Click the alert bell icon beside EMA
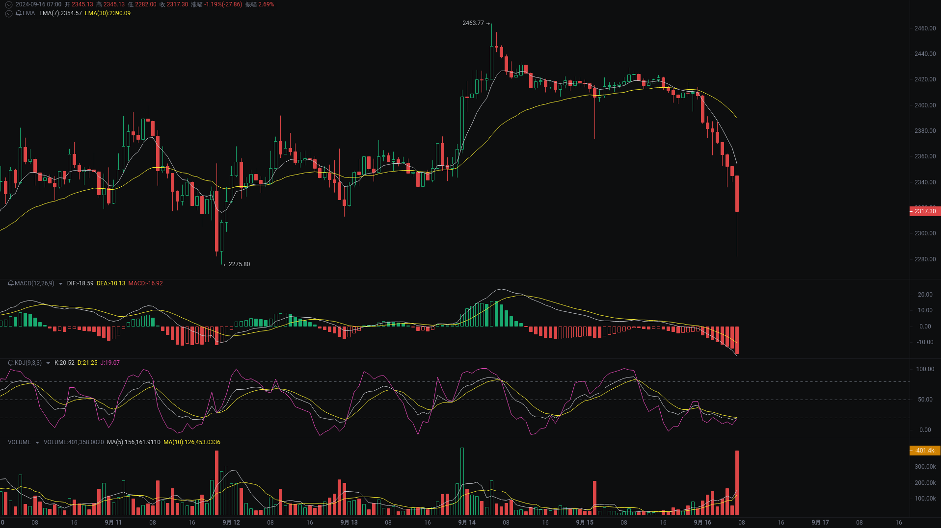 tap(19, 13)
